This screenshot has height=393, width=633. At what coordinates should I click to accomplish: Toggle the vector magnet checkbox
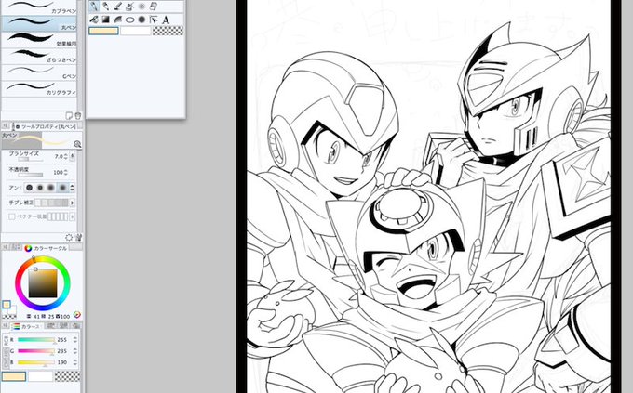(12, 216)
